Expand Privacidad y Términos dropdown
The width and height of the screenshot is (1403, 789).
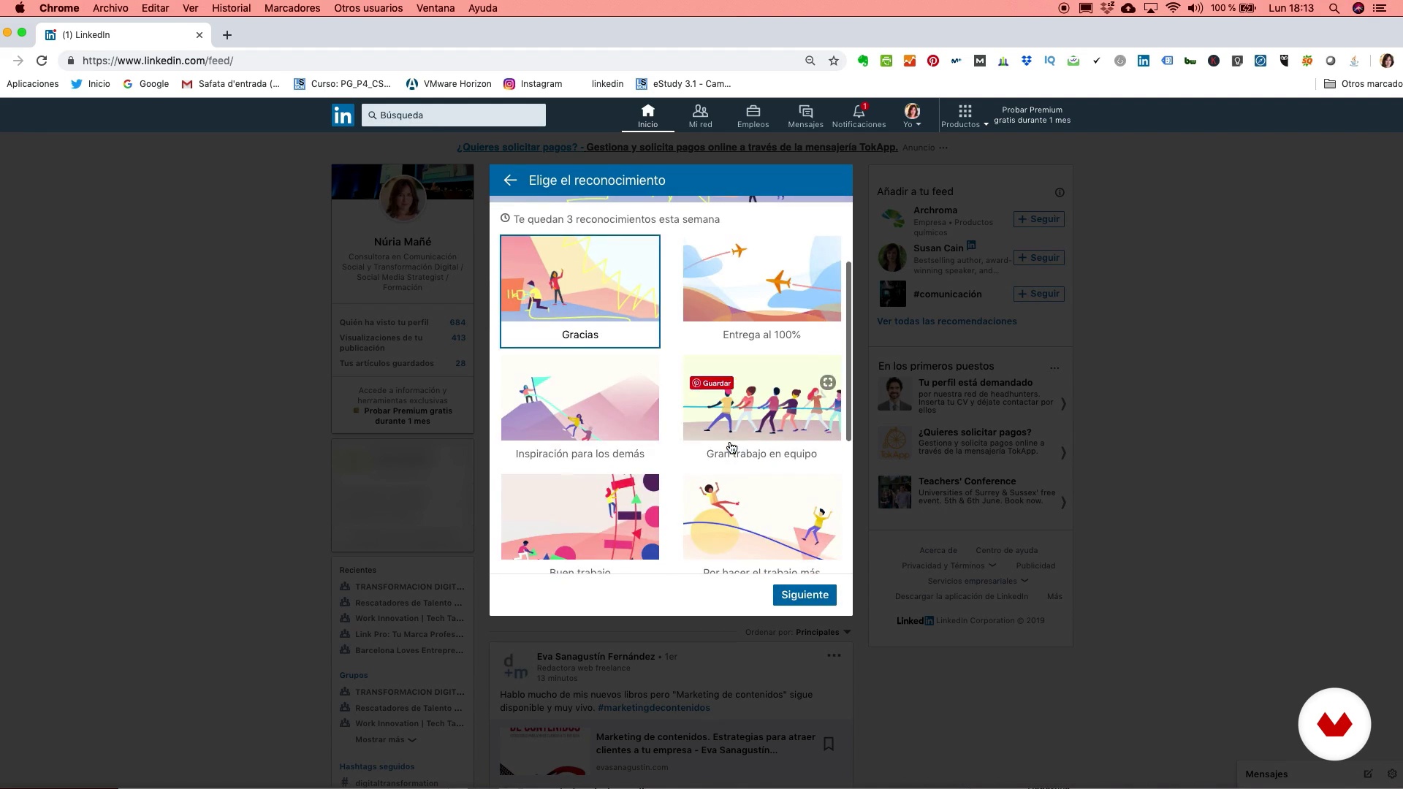[x=948, y=566]
